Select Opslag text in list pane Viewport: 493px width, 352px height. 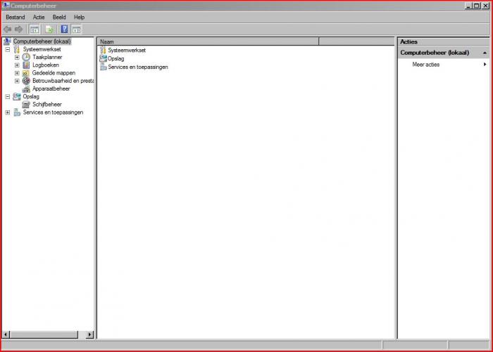(x=116, y=59)
